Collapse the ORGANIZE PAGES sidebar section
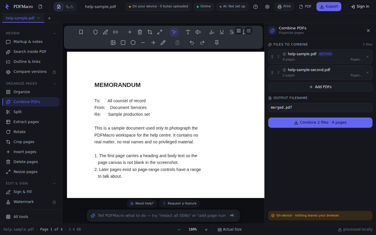The height and width of the screenshot is (235, 376). (x=54, y=83)
